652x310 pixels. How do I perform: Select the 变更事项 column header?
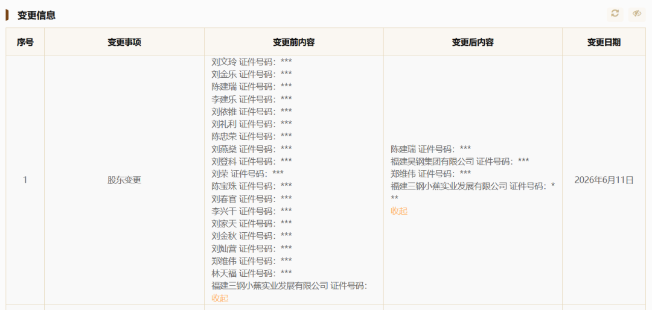(x=124, y=42)
